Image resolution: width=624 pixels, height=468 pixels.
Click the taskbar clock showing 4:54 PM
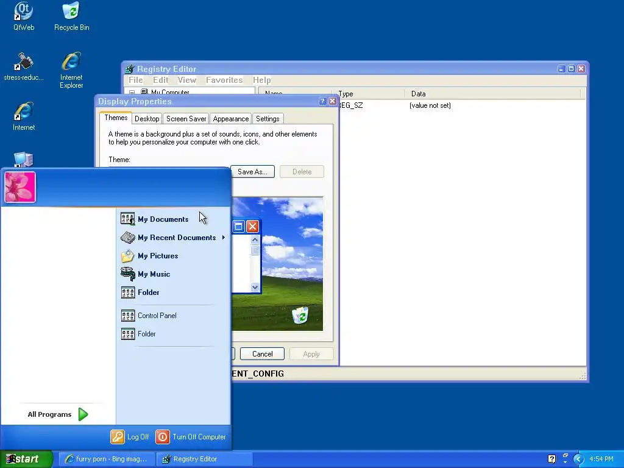(601, 459)
